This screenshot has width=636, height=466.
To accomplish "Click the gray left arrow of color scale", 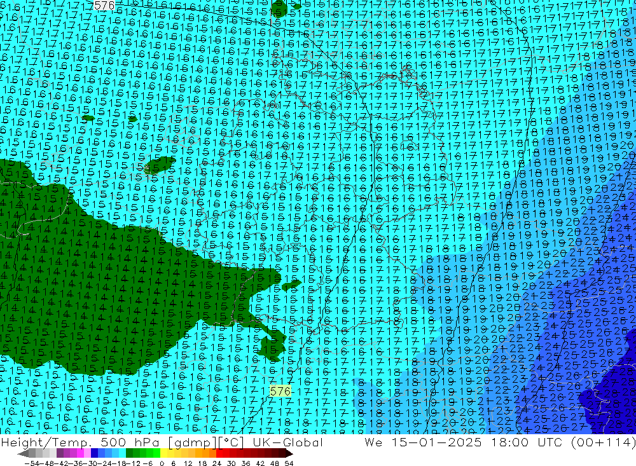I will click(x=23, y=453).
